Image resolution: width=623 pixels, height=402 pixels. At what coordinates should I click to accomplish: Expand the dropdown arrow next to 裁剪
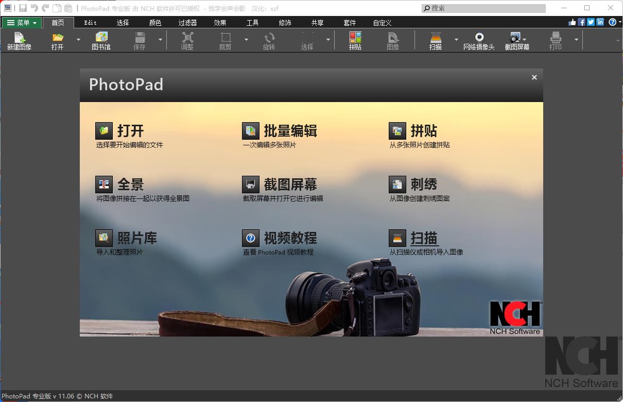coord(246,40)
